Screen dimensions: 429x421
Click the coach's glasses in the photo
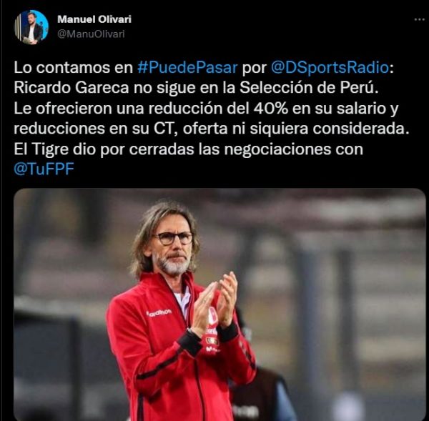(173, 238)
